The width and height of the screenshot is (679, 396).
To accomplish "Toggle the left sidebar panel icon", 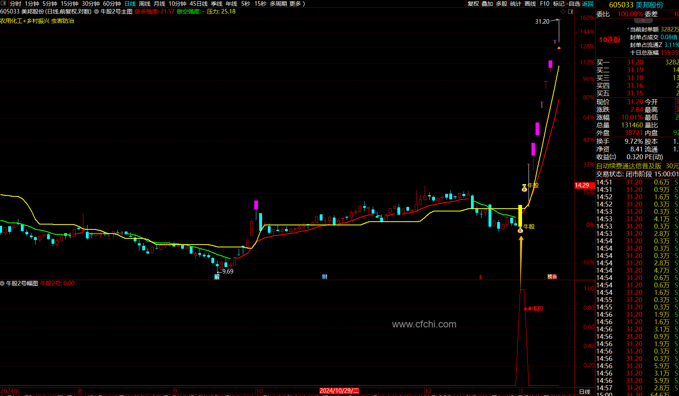I will click(3, 4).
